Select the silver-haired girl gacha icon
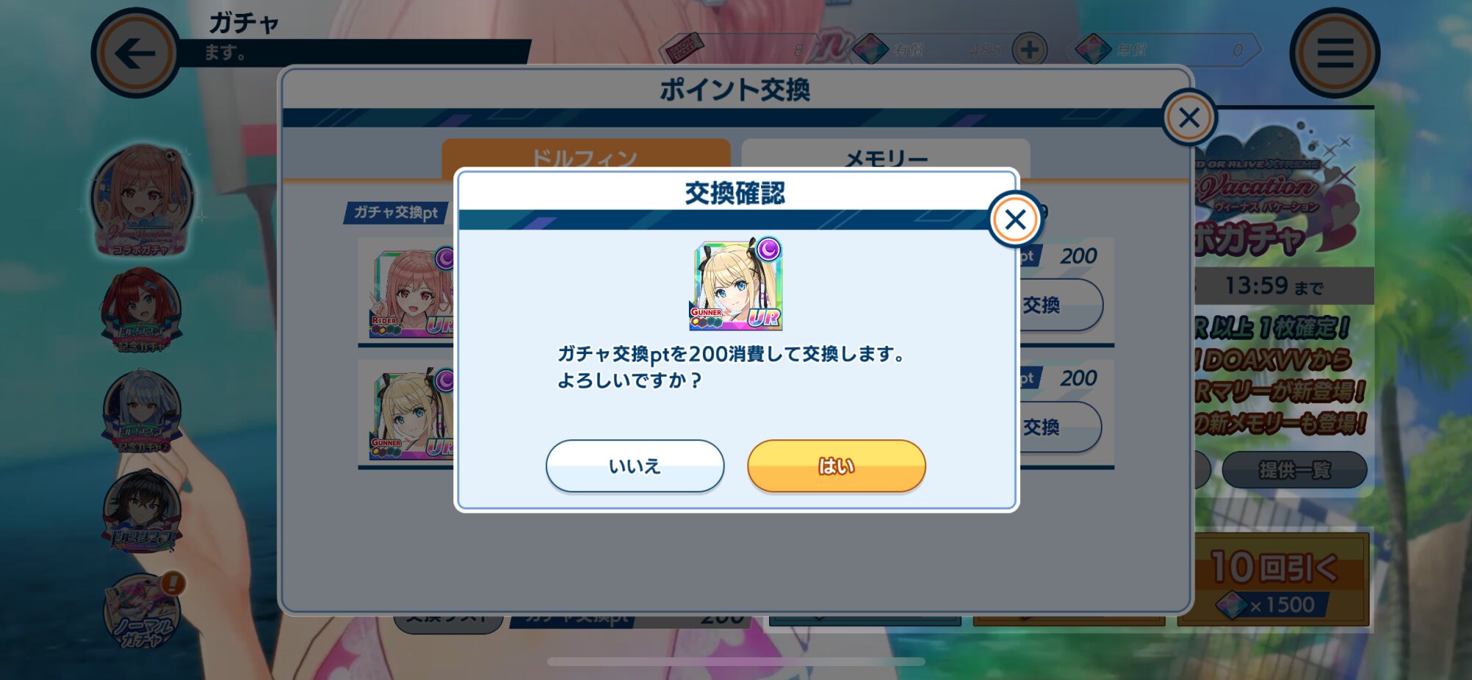The image size is (1472, 680). click(142, 412)
